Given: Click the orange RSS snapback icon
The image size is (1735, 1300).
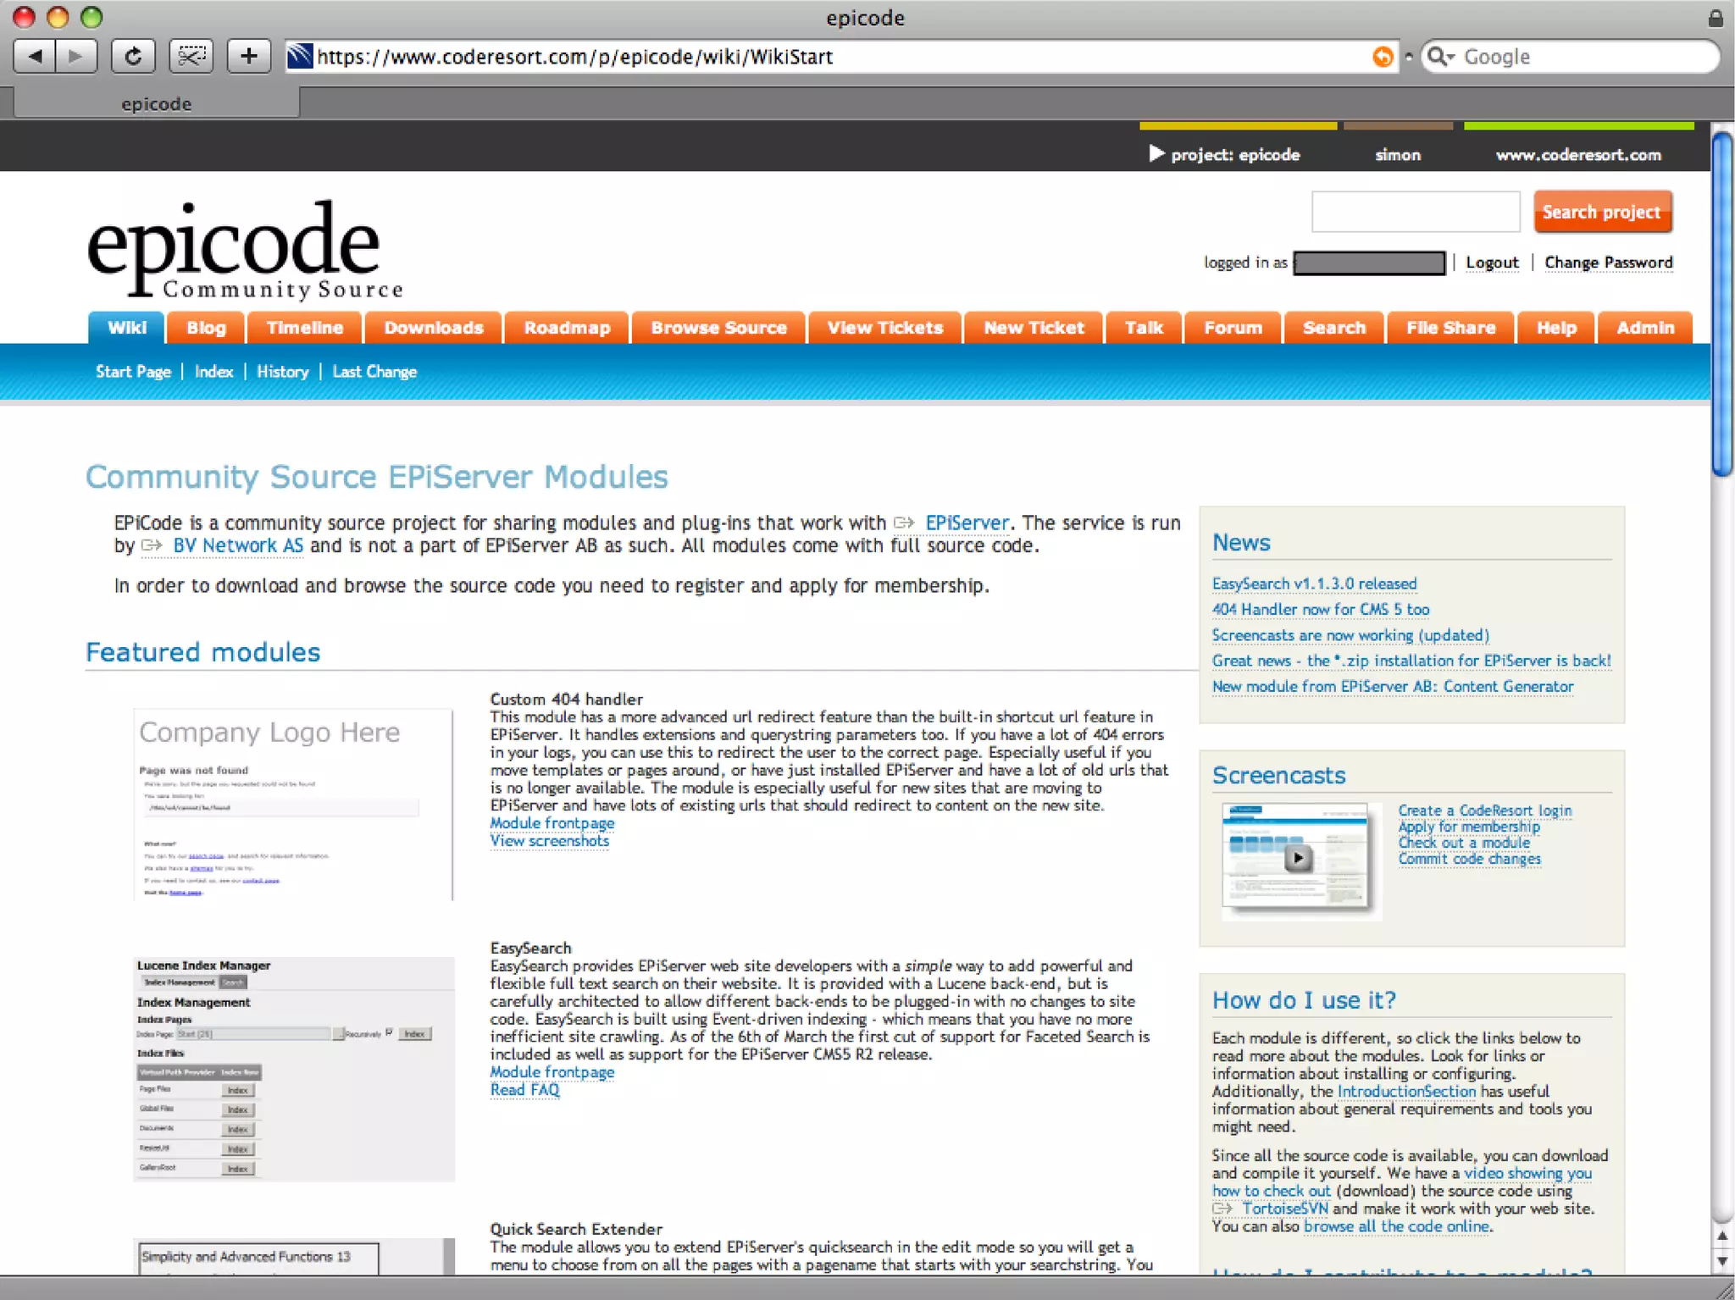Looking at the screenshot, I should click(1382, 57).
